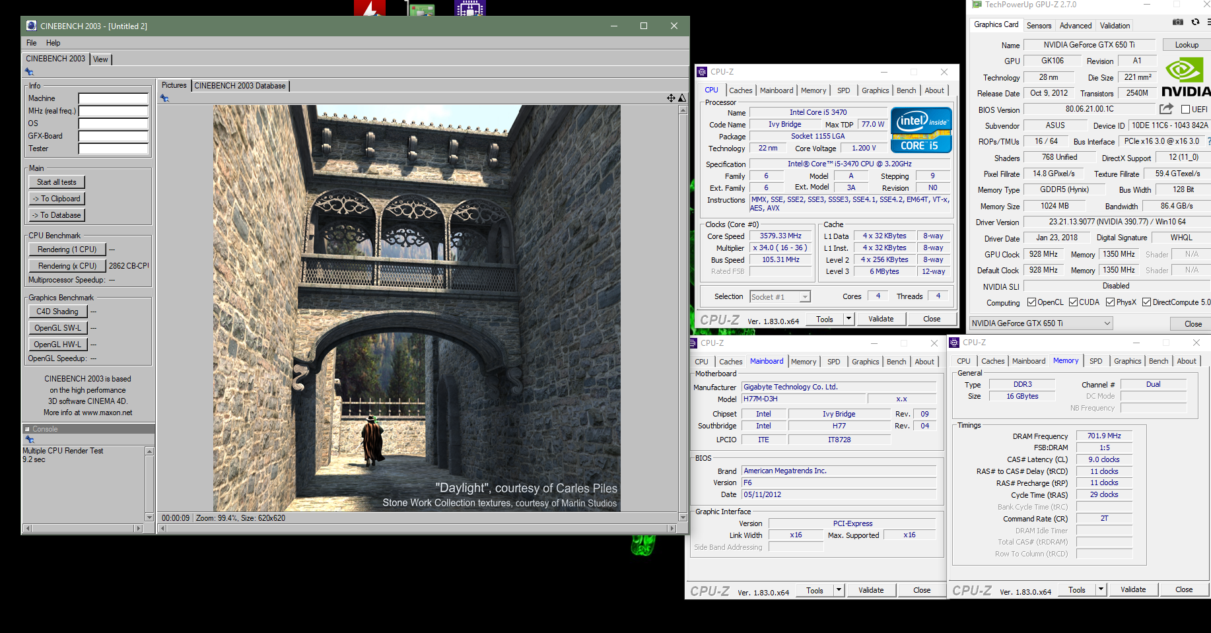Click the Machine input field

(114, 98)
